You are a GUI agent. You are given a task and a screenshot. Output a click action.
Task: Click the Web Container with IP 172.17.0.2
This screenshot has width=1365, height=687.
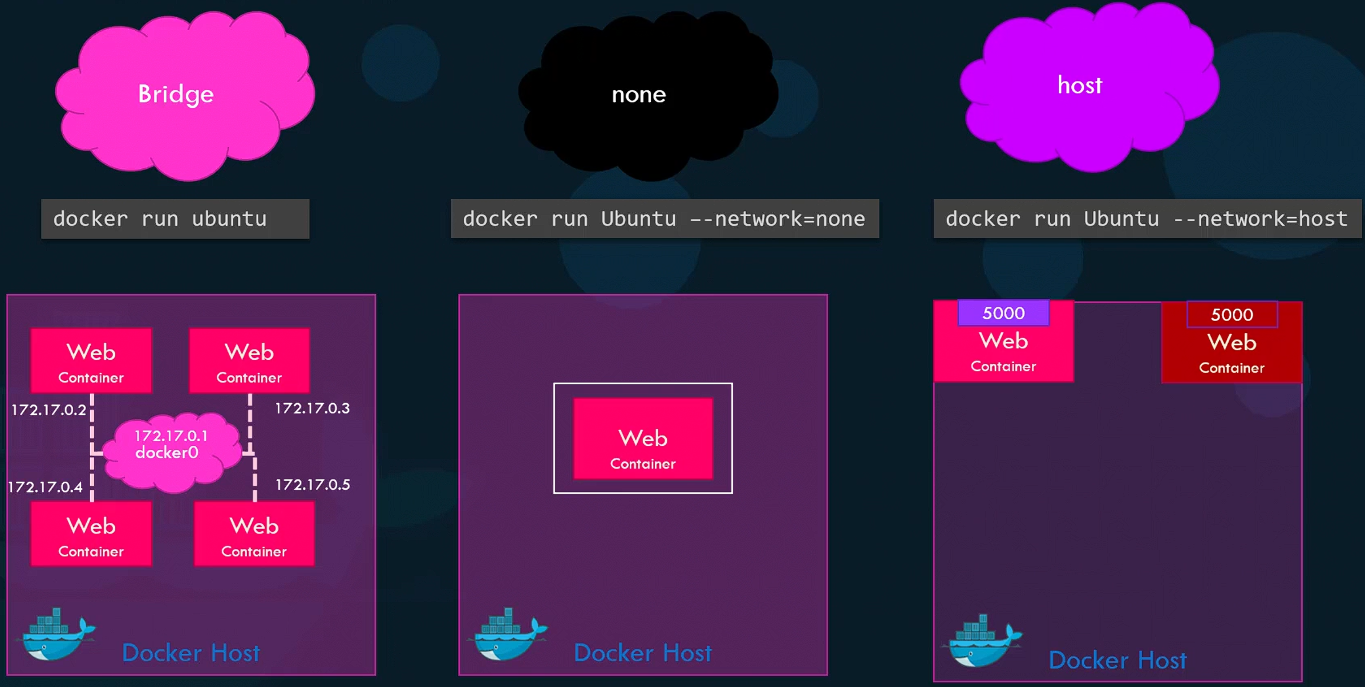[x=91, y=361]
